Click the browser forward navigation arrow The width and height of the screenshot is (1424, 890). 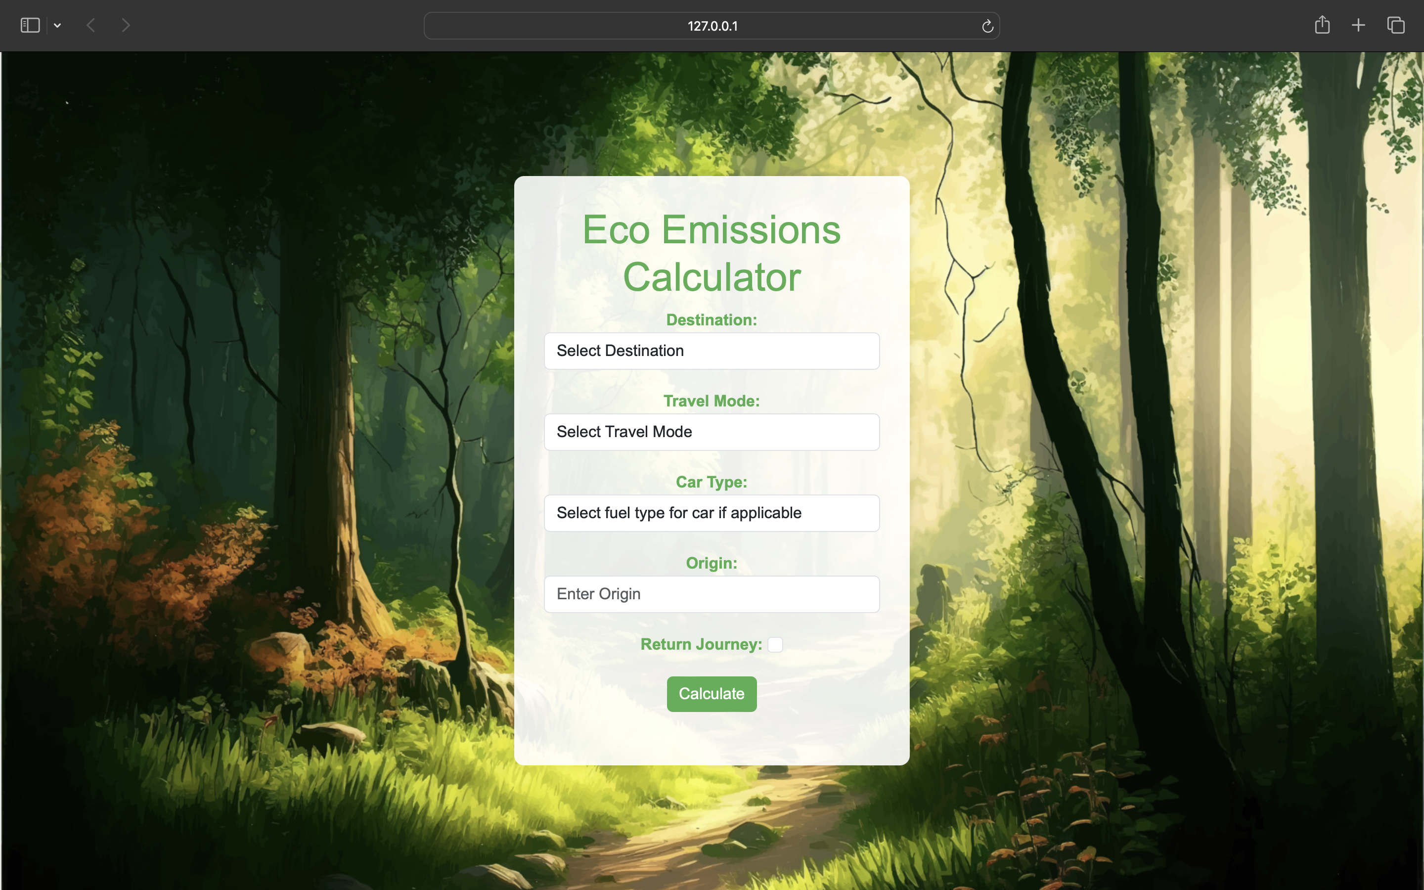125,25
